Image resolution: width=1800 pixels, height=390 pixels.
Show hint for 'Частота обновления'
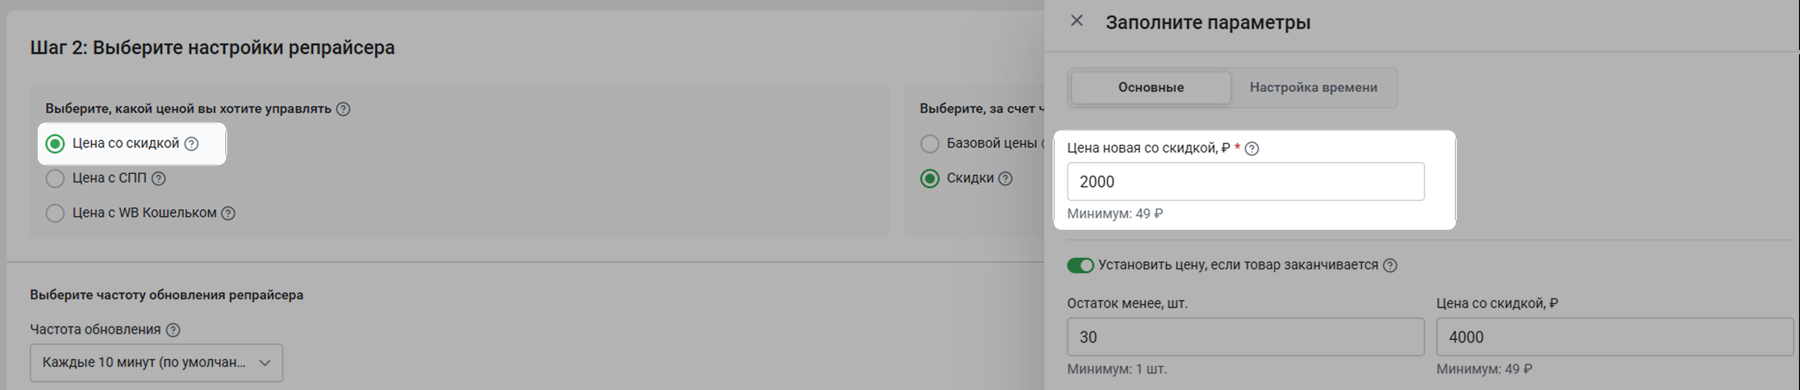(174, 330)
